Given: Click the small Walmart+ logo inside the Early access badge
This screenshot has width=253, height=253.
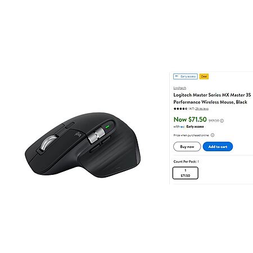Looking at the screenshot, I should pos(177,76).
